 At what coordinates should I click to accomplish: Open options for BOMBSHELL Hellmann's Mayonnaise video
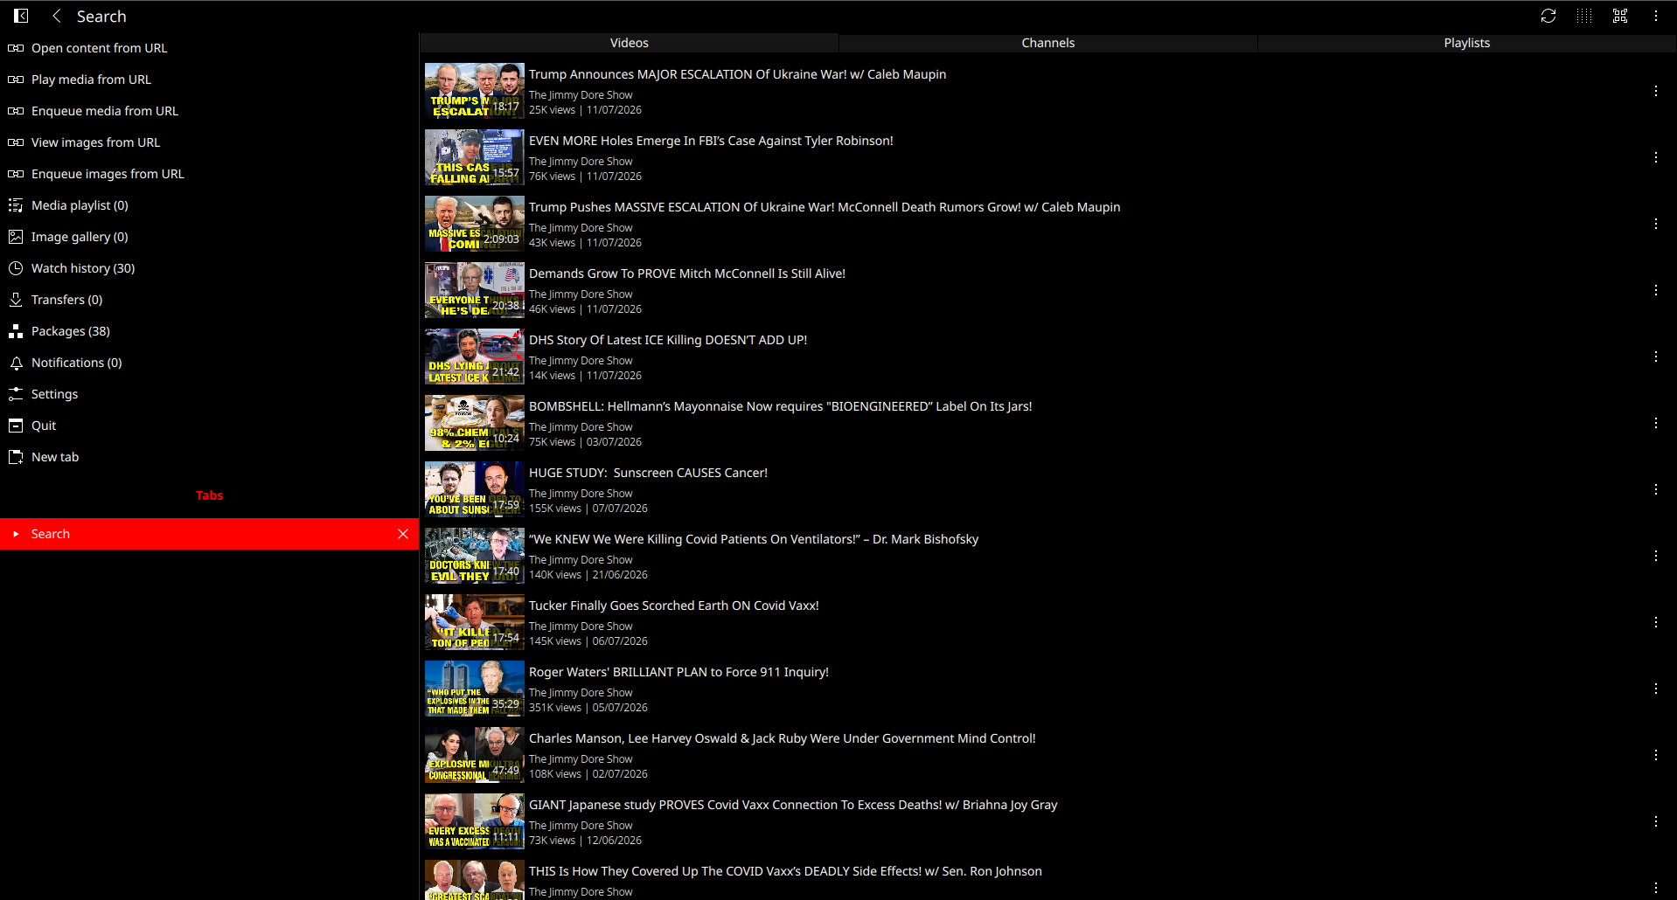pyautogui.click(x=1656, y=423)
